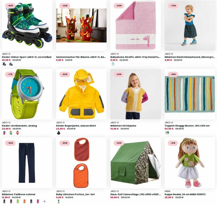The height and width of the screenshot is (206, 217).
Task: Open the Kinder Regenjacke, wasserdicht link
Action: [x=76, y=126]
